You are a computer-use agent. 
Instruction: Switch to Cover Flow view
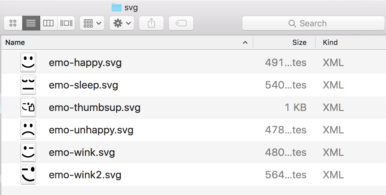click(x=66, y=23)
